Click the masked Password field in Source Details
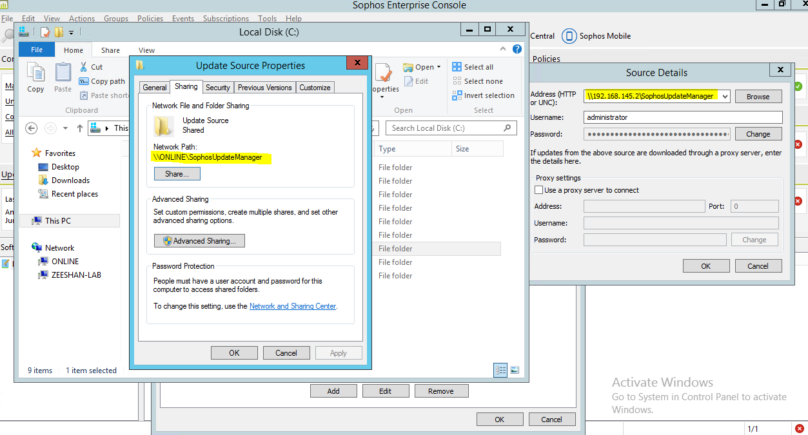Image resolution: width=808 pixels, height=435 pixels. (657, 134)
